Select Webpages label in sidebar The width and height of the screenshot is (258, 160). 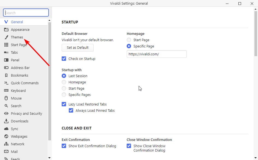pos(19,137)
